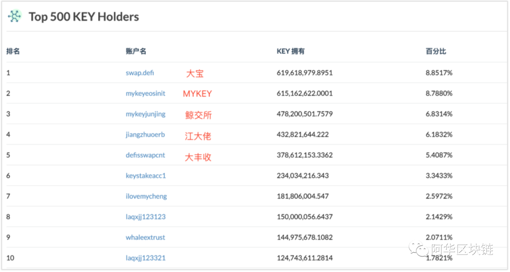
Task: Select the balance 432,821,644.222
Action: [303, 135]
